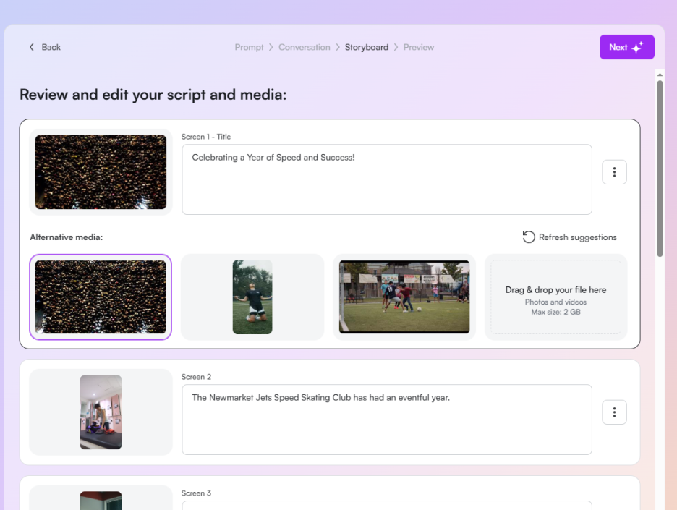
Task: Click the chevron between Conversation and Storyboard
Action: pyautogui.click(x=337, y=47)
